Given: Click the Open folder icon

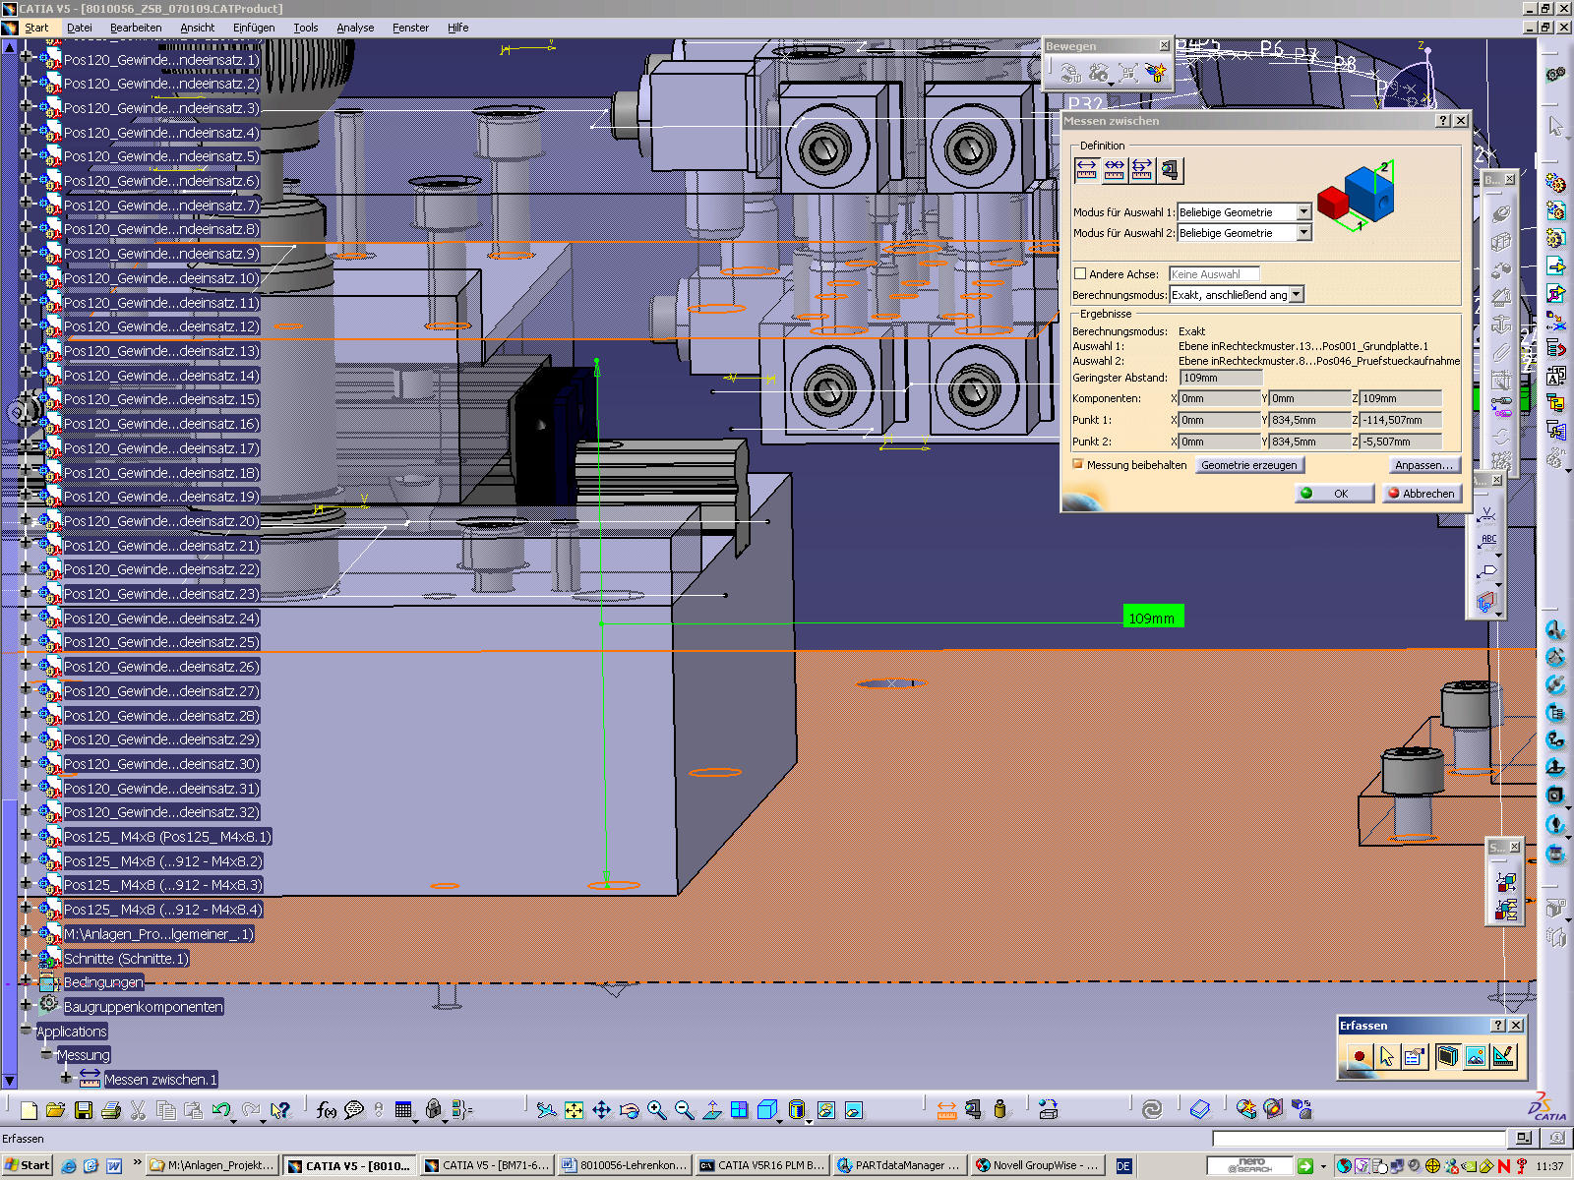Looking at the screenshot, I should click(55, 1110).
